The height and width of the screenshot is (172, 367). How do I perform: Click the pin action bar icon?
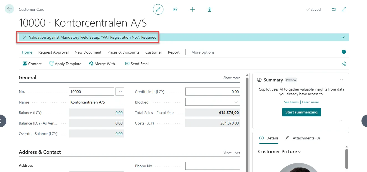[344, 64]
